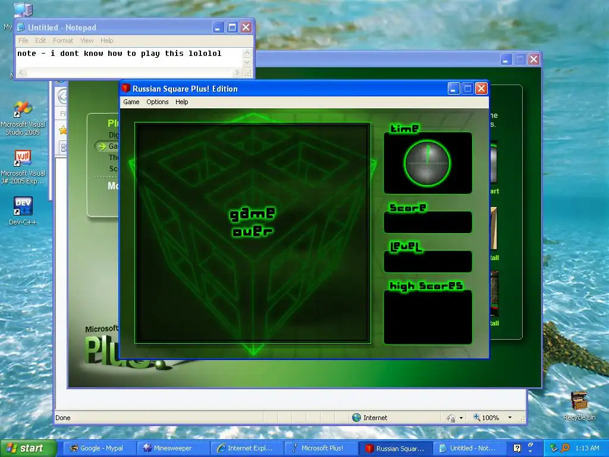Screen dimensions: 609x457
Task: Minimize the Russian Square window
Action: (x=454, y=89)
